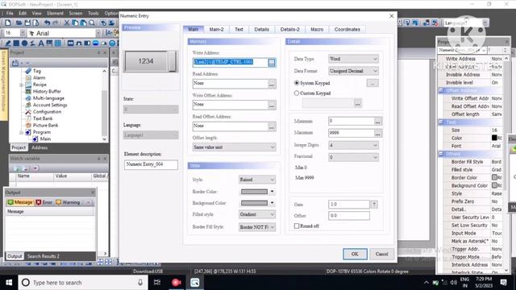
Task: Click the Background Color swatch
Action: pyautogui.click(x=255, y=203)
